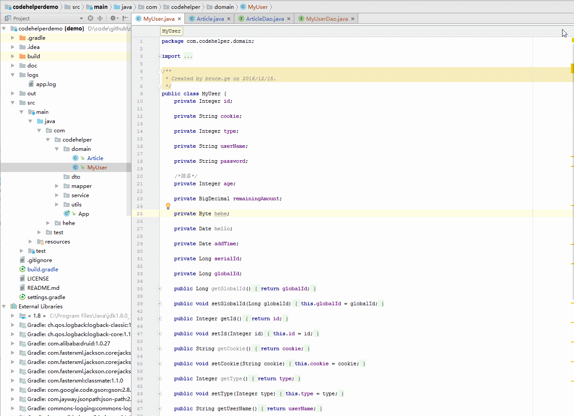Click the collapse all icon in Project panel
This screenshot has width=574, height=416.
[x=100, y=18]
